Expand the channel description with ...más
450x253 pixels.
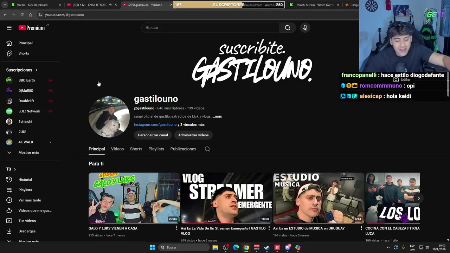pos(217,116)
